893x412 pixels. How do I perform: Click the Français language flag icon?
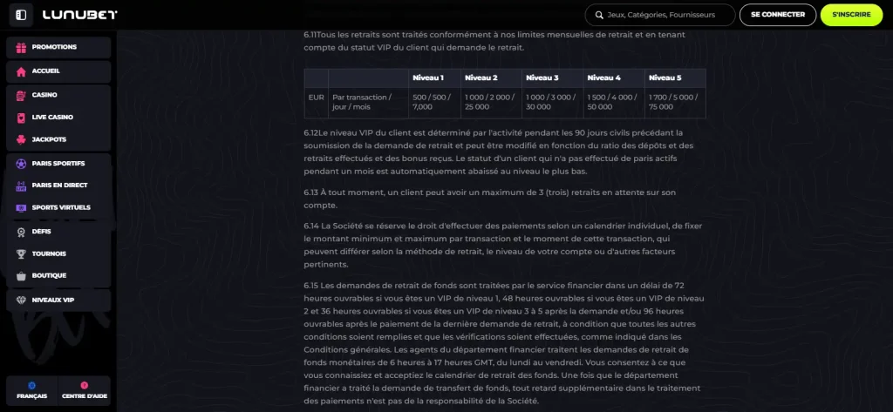[x=32, y=385]
